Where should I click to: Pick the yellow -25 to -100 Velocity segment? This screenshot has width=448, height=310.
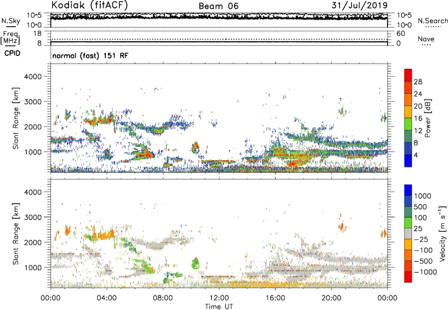click(408, 245)
